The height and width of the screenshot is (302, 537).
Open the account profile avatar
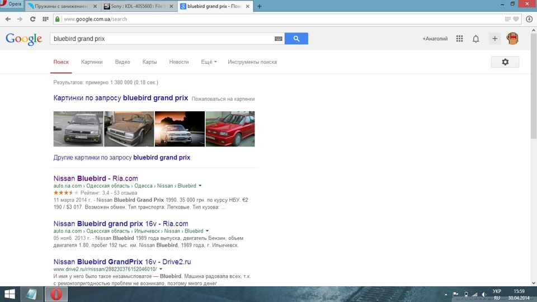(x=513, y=39)
